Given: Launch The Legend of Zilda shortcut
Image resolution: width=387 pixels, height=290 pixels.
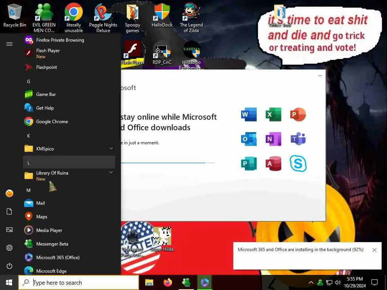Looking at the screenshot, I should click(x=191, y=18).
